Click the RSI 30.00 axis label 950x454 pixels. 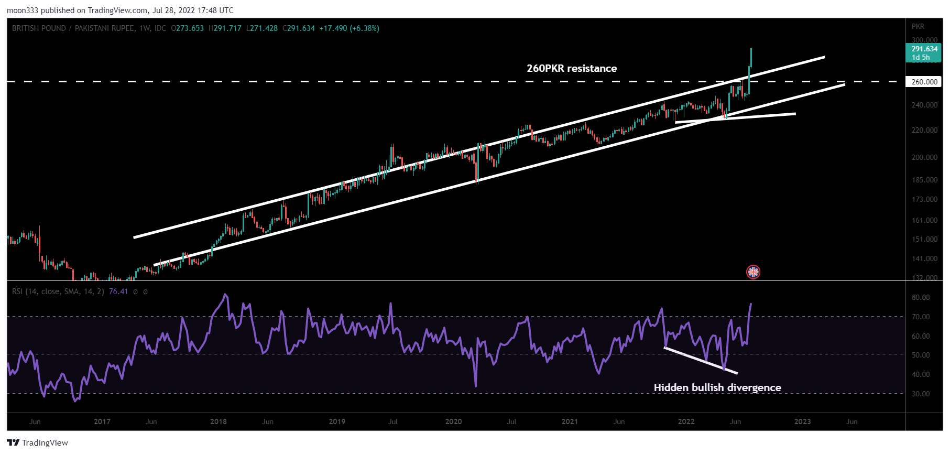(921, 394)
